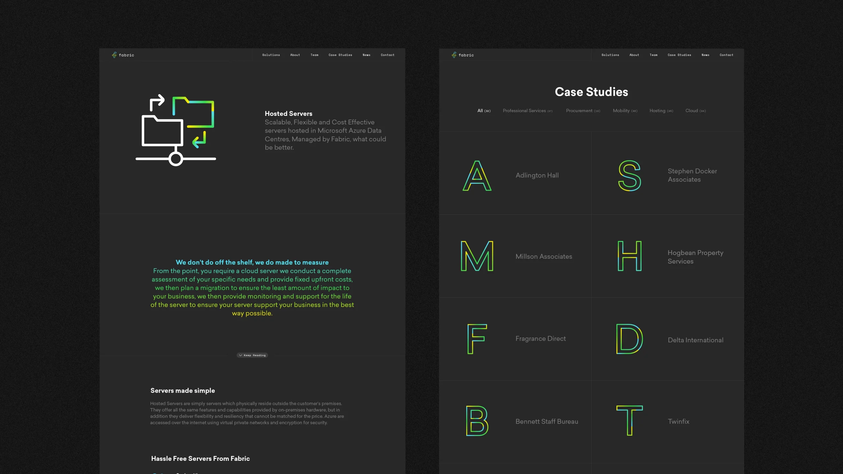Click the paragraph starting "Hosted Servers are simply servers"

tap(247, 413)
